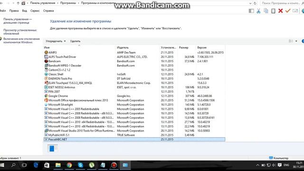The width and height of the screenshot is (304, 171).
Task: Select the CarbonCS v1.2 1.2 row
Action: [134, 70]
